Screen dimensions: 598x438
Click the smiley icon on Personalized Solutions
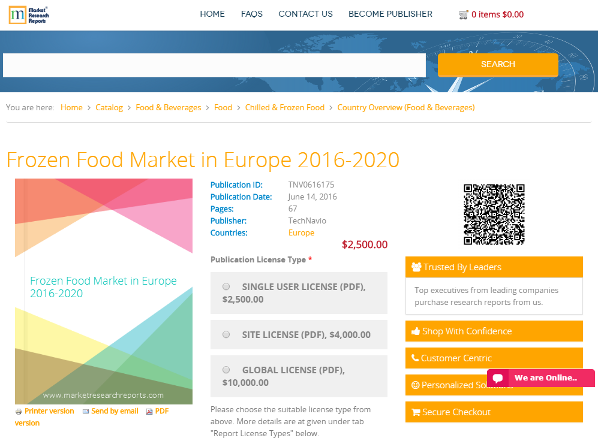[415, 385]
